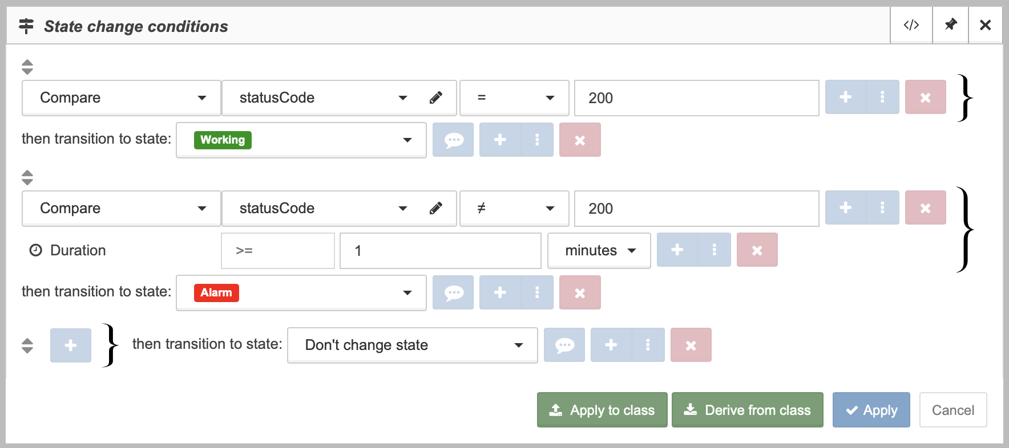Edit statusCode property with first pencil icon

point(436,98)
